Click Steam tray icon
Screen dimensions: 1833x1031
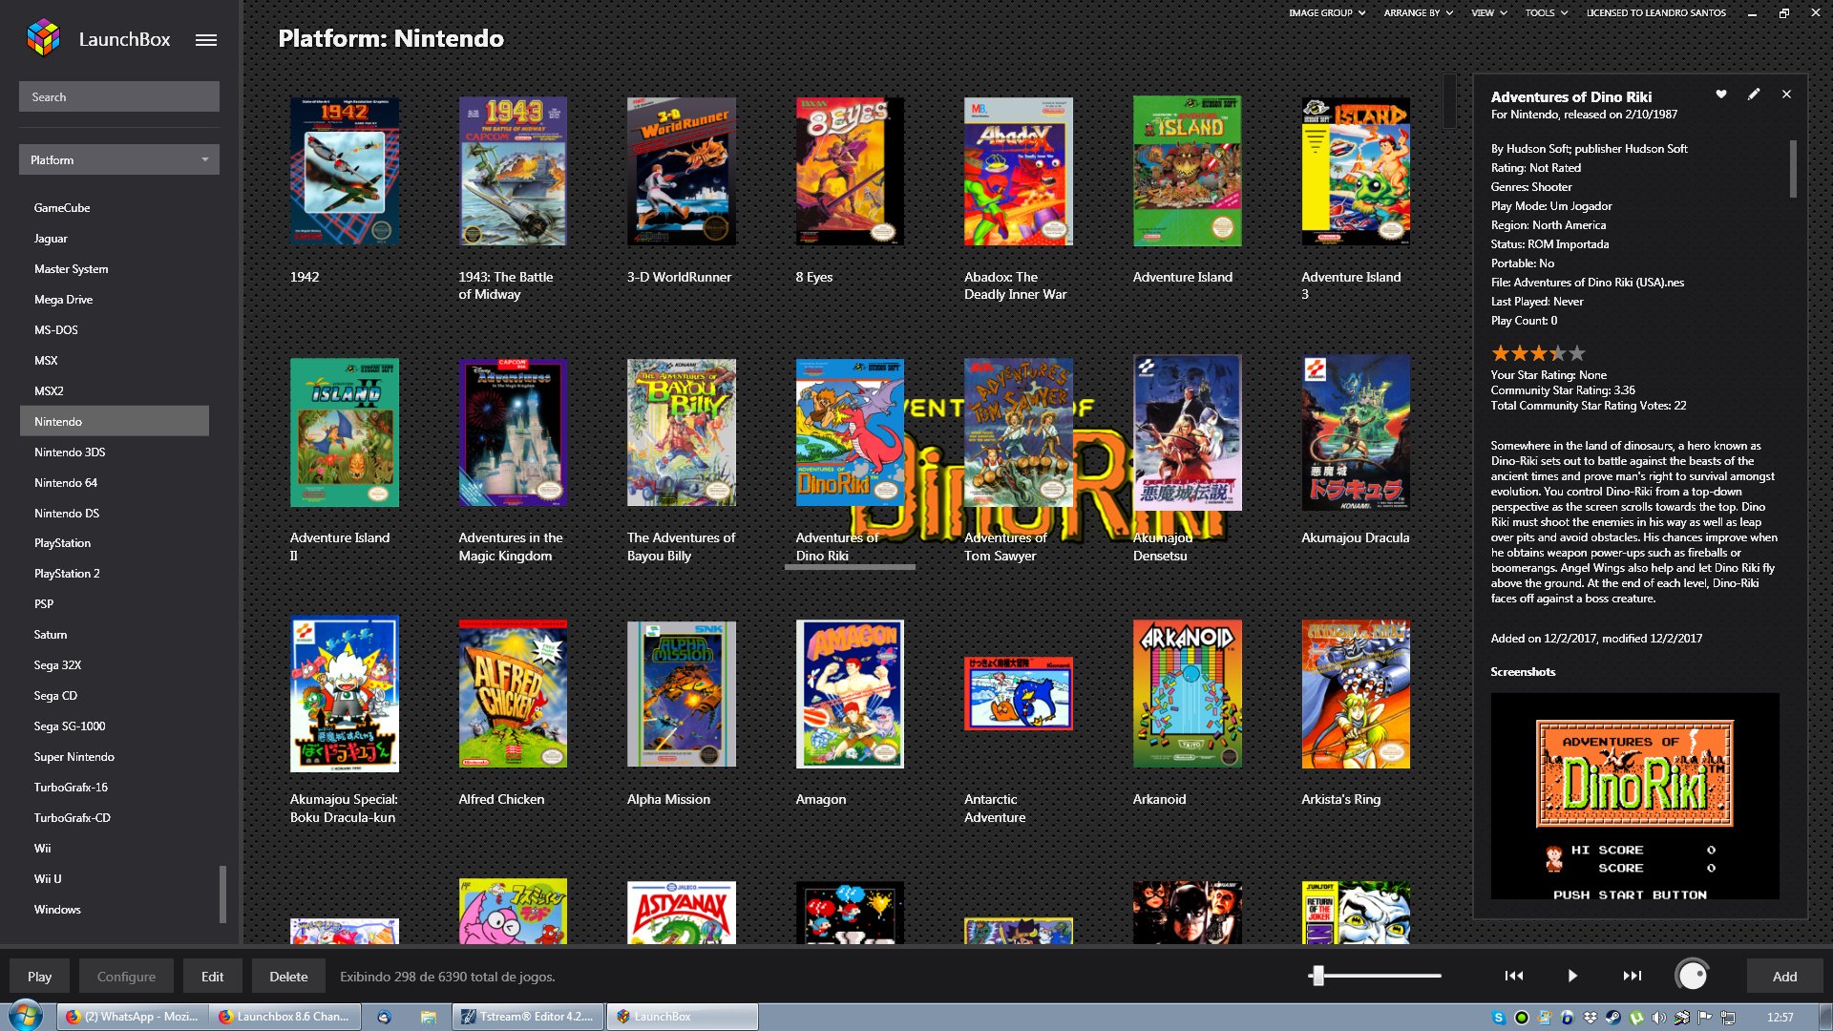coord(1613,1018)
